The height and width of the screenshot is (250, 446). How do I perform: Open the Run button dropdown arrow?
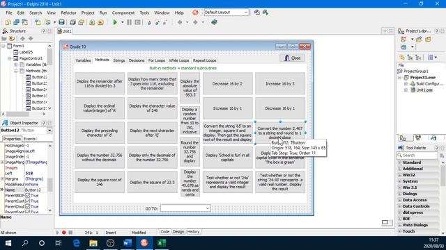click(x=123, y=22)
